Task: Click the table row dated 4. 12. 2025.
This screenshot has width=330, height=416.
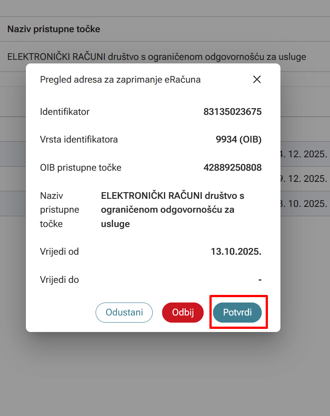Action: pyautogui.click(x=305, y=154)
